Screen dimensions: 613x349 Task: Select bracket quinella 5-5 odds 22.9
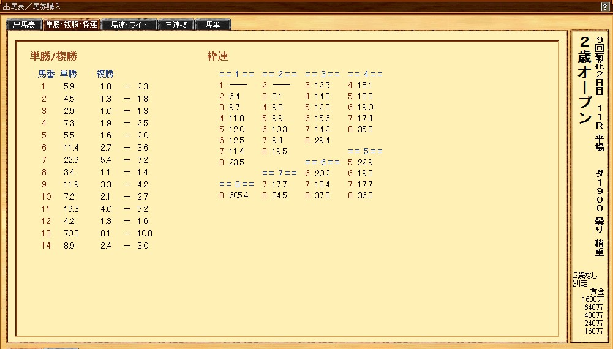tap(366, 162)
